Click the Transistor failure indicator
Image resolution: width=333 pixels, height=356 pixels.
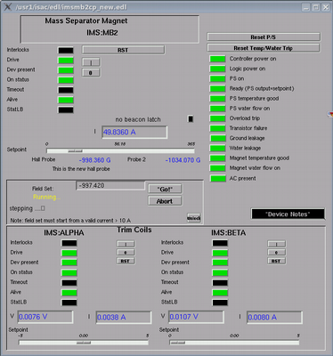(217, 128)
